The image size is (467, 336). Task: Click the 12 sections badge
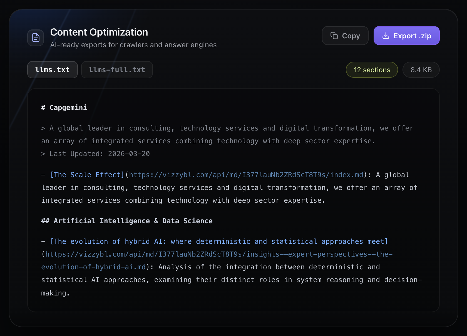click(372, 70)
